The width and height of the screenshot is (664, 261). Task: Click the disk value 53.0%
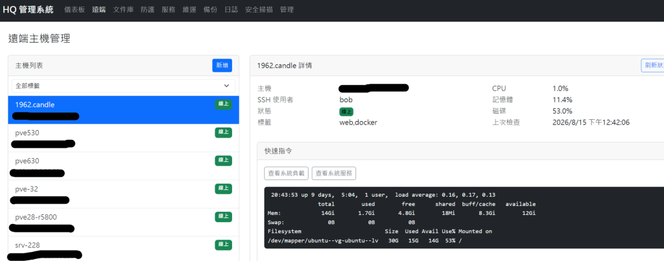[x=562, y=111]
